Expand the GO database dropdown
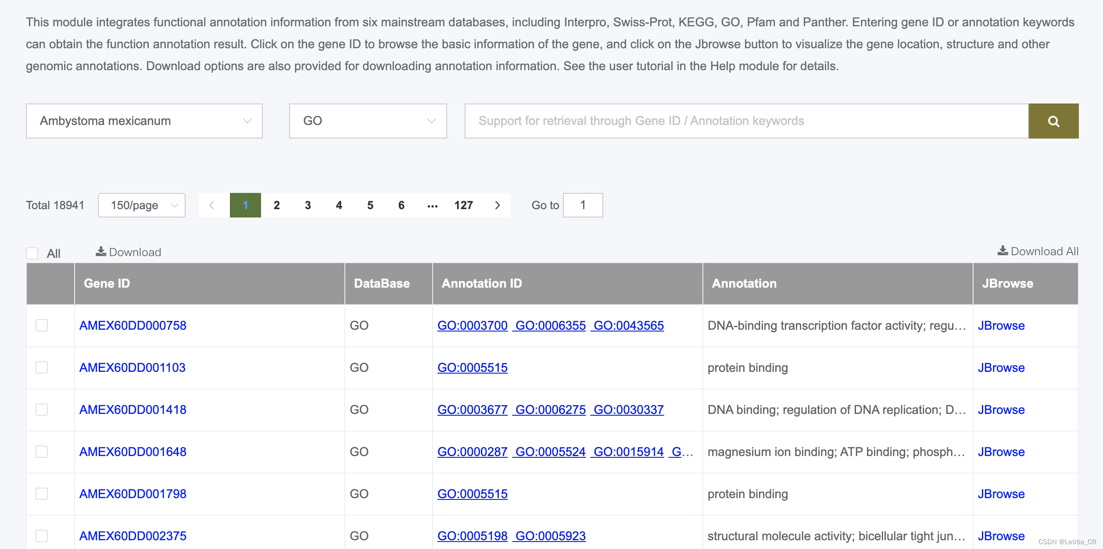This screenshot has height=549, width=1103. [368, 121]
